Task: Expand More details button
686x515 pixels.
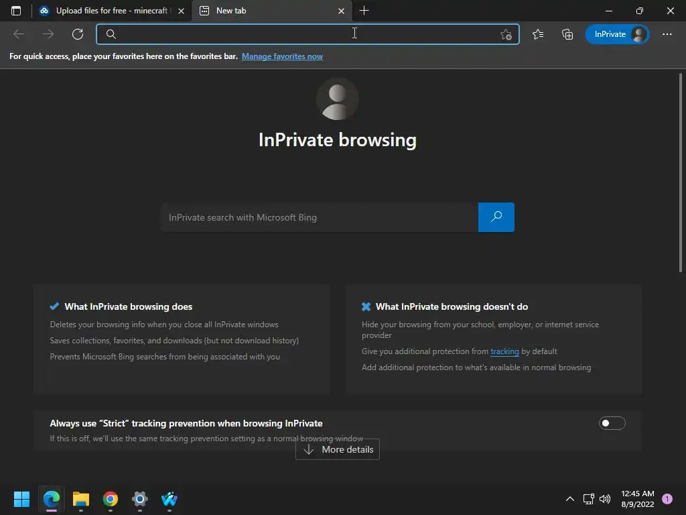Action: (x=338, y=449)
